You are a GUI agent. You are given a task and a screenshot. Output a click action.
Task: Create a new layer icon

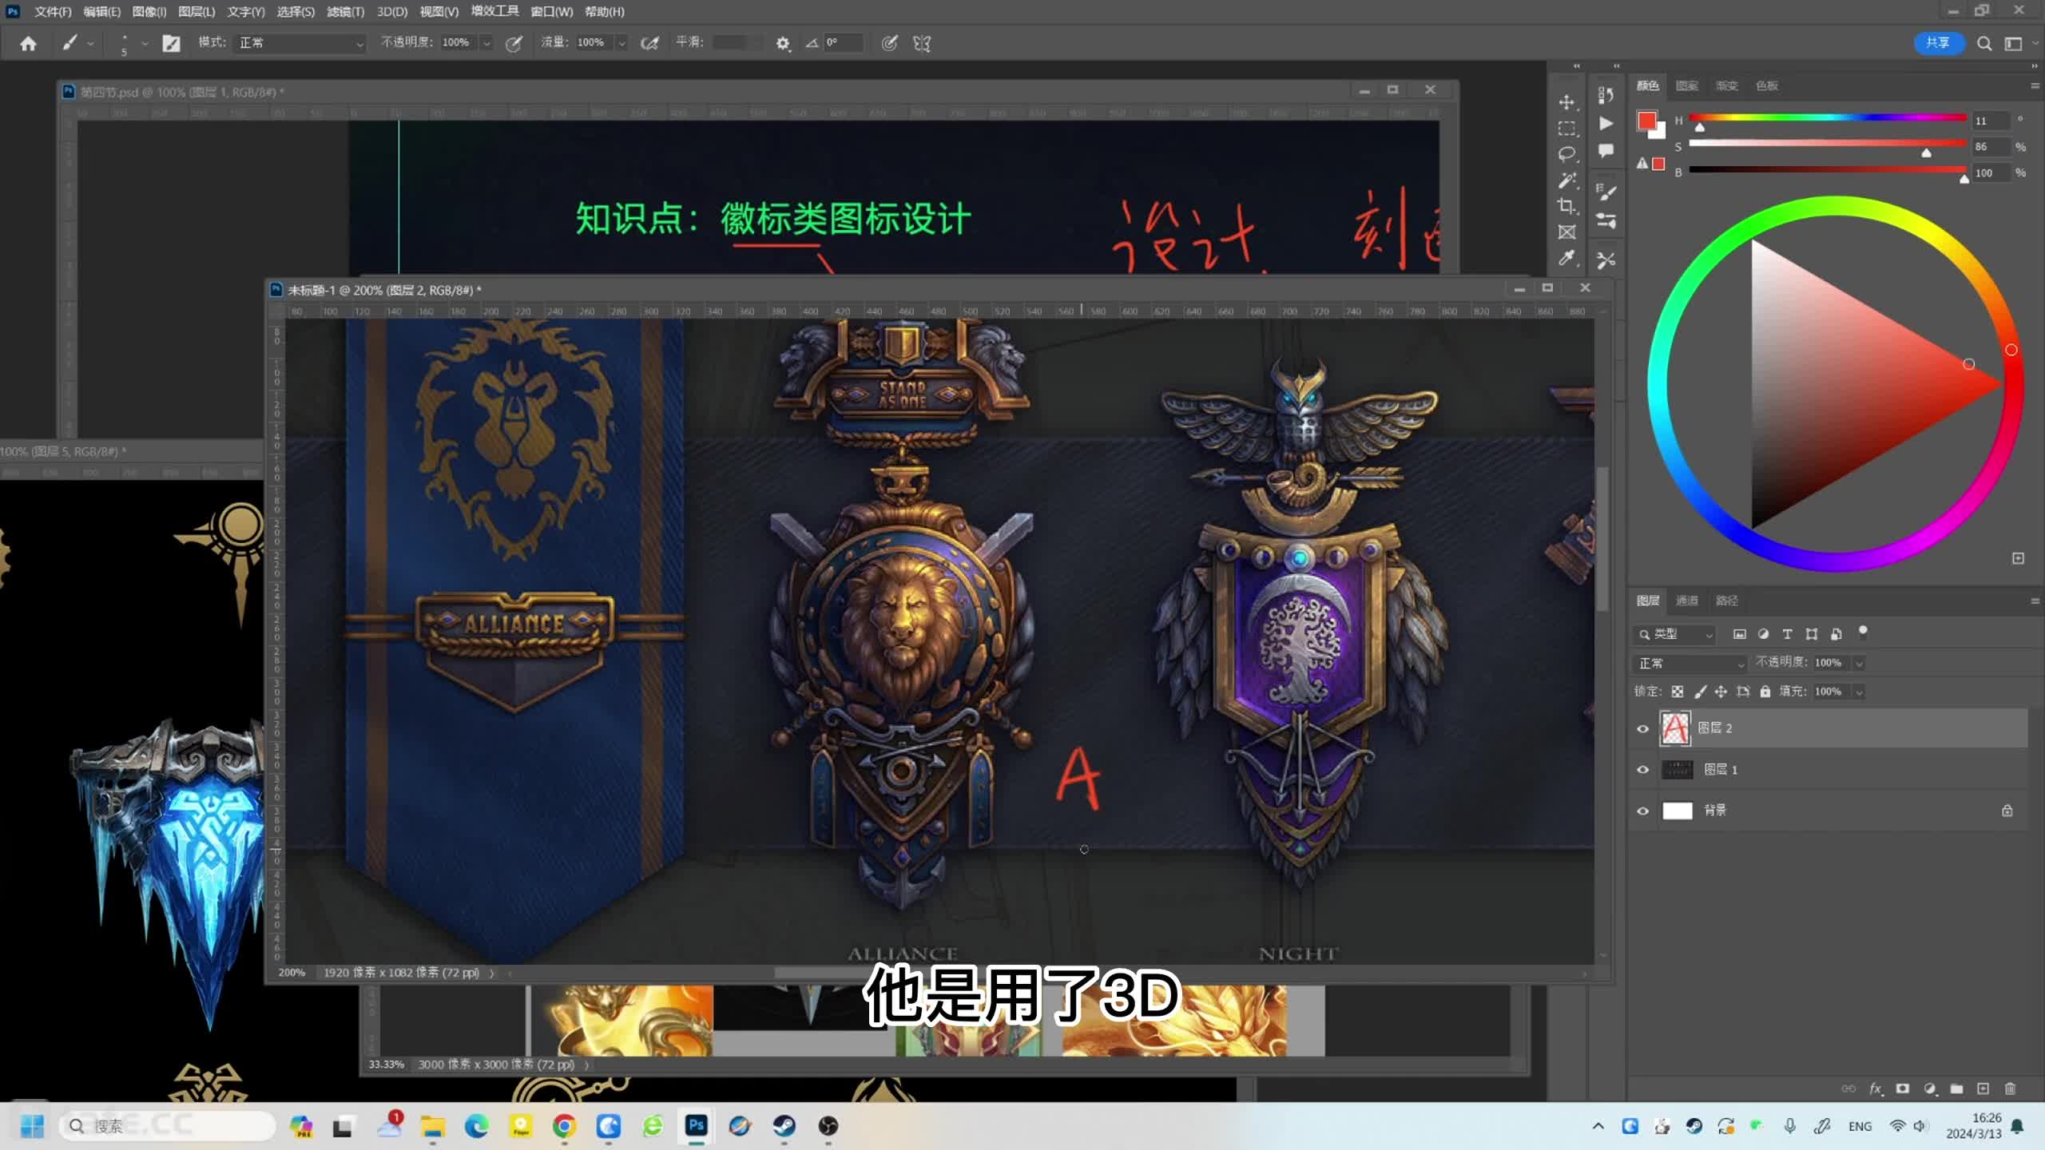(1983, 1089)
